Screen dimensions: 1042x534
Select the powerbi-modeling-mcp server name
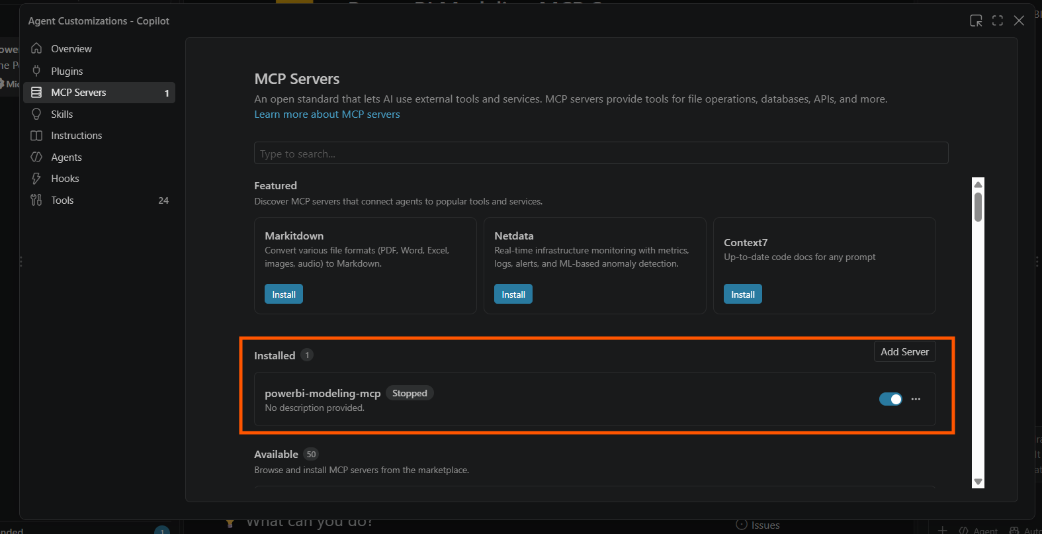[x=323, y=393]
